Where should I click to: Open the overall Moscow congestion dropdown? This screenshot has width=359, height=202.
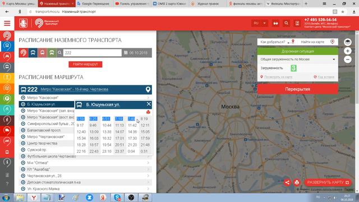pyautogui.click(x=297, y=59)
